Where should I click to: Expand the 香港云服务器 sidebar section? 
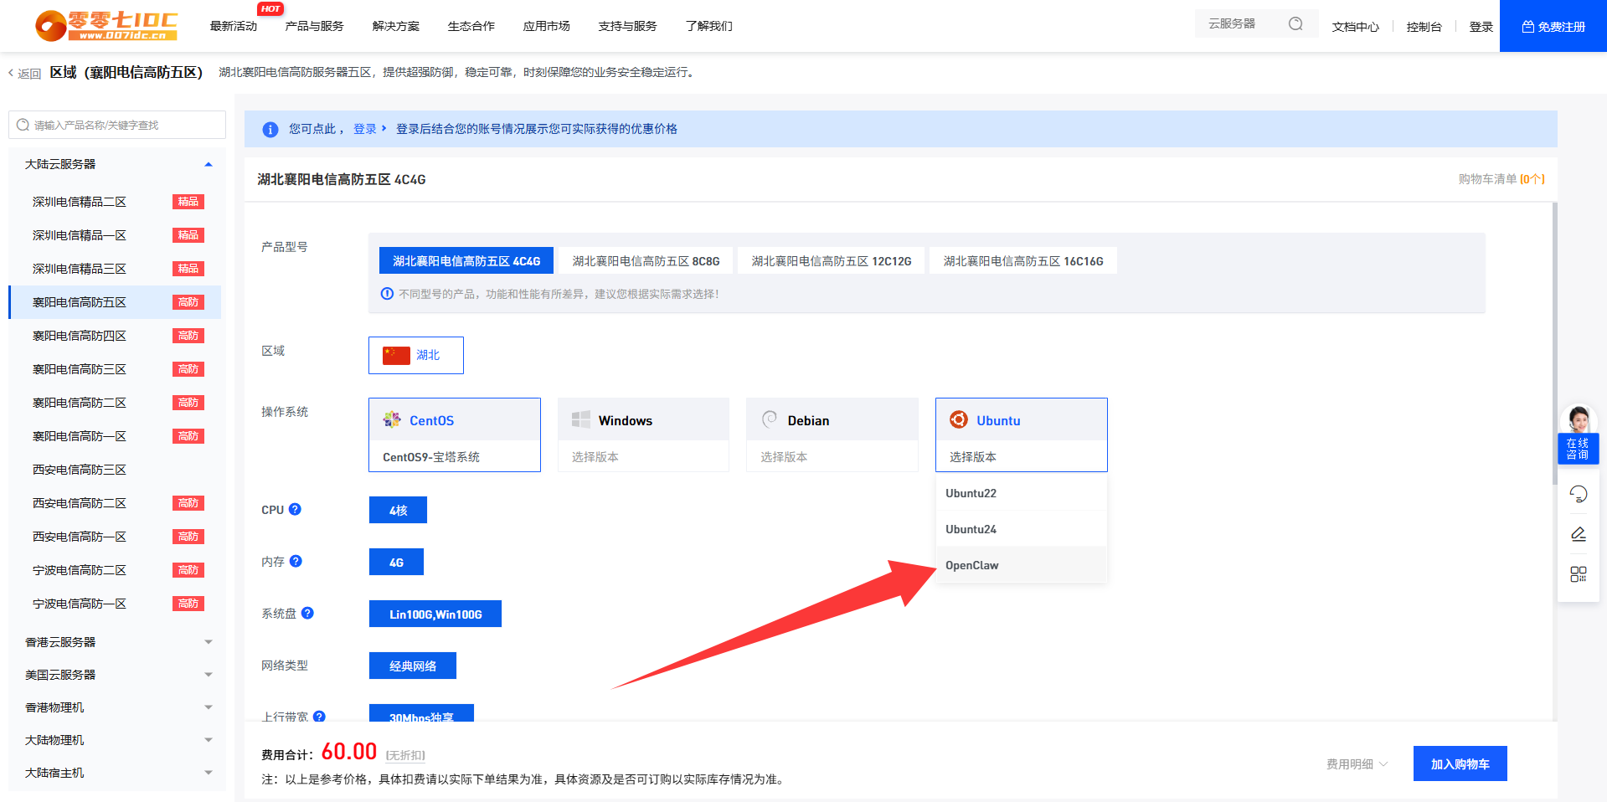(x=116, y=642)
